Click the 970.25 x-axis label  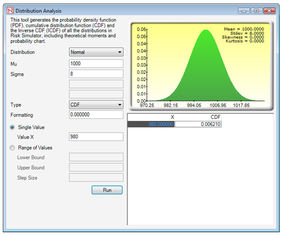(x=147, y=105)
